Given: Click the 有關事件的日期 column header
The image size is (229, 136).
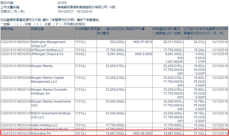Looking at the screenshot, I should pyautogui.click(x=217, y=31).
